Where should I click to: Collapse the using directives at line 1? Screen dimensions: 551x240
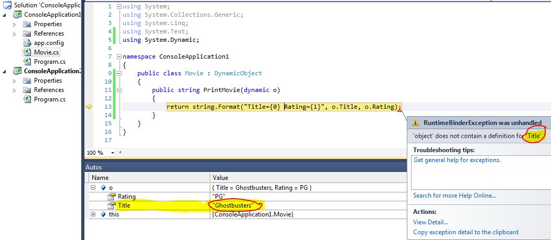(x=119, y=6)
